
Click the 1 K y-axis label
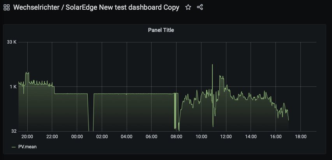(13, 86)
